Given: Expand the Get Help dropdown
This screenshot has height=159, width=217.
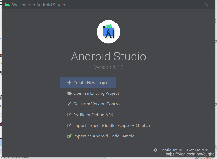Looking at the screenshot, I should tap(198, 150).
